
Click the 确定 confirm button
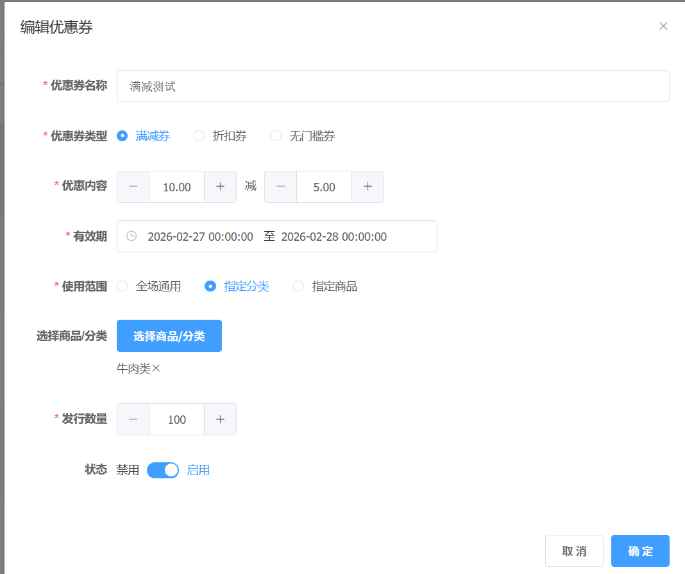(x=640, y=551)
